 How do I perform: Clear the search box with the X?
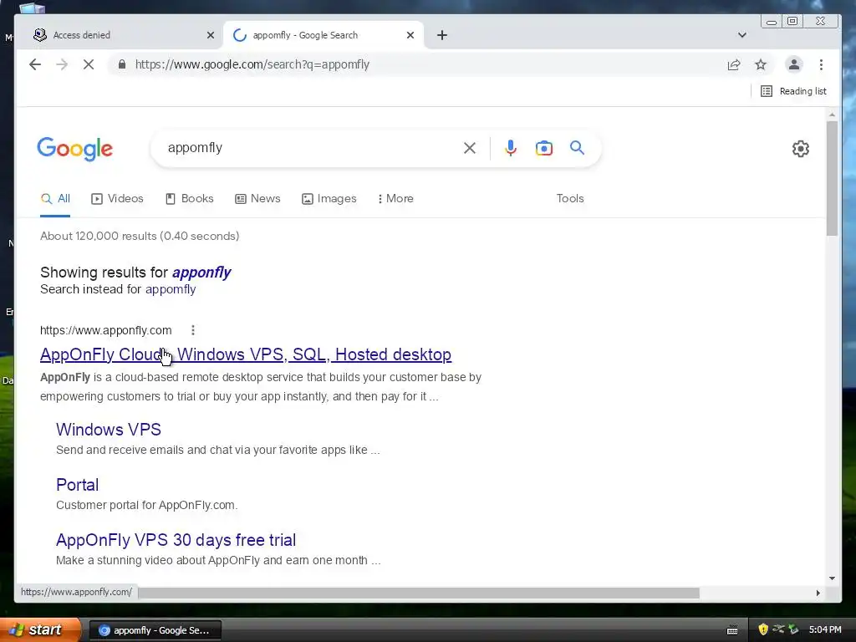(470, 148)
